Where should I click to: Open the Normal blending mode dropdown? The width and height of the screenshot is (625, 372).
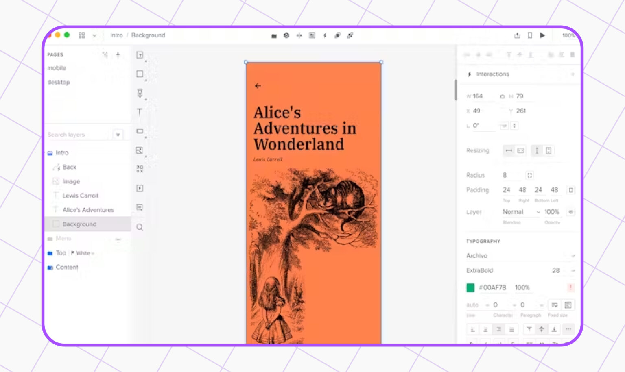tap(520, 212)
